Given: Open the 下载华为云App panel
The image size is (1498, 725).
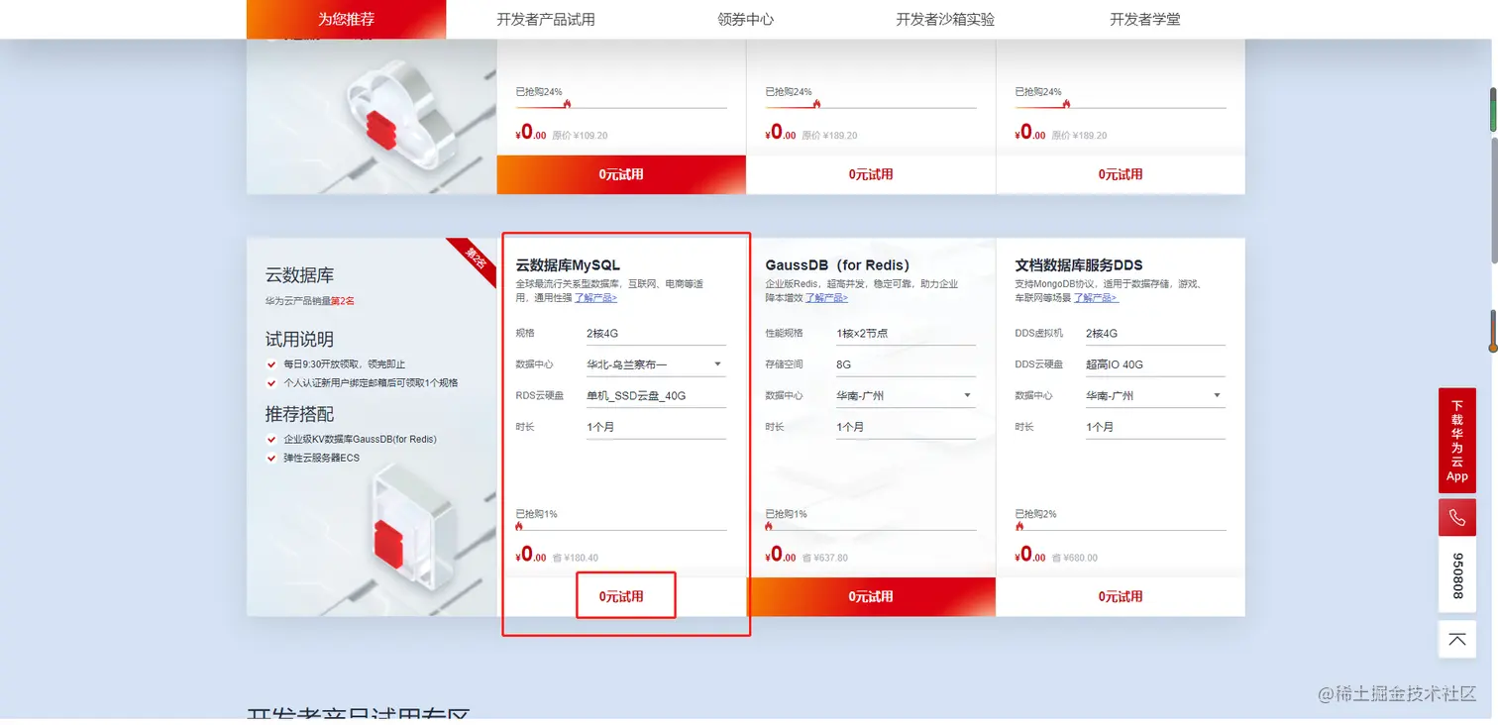Looking at the screenshot, I should click(x=1456, y=440).
